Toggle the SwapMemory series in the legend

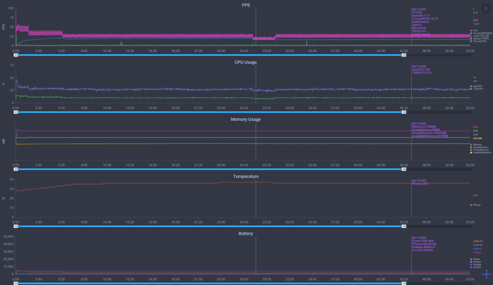(x=478, y=147)
